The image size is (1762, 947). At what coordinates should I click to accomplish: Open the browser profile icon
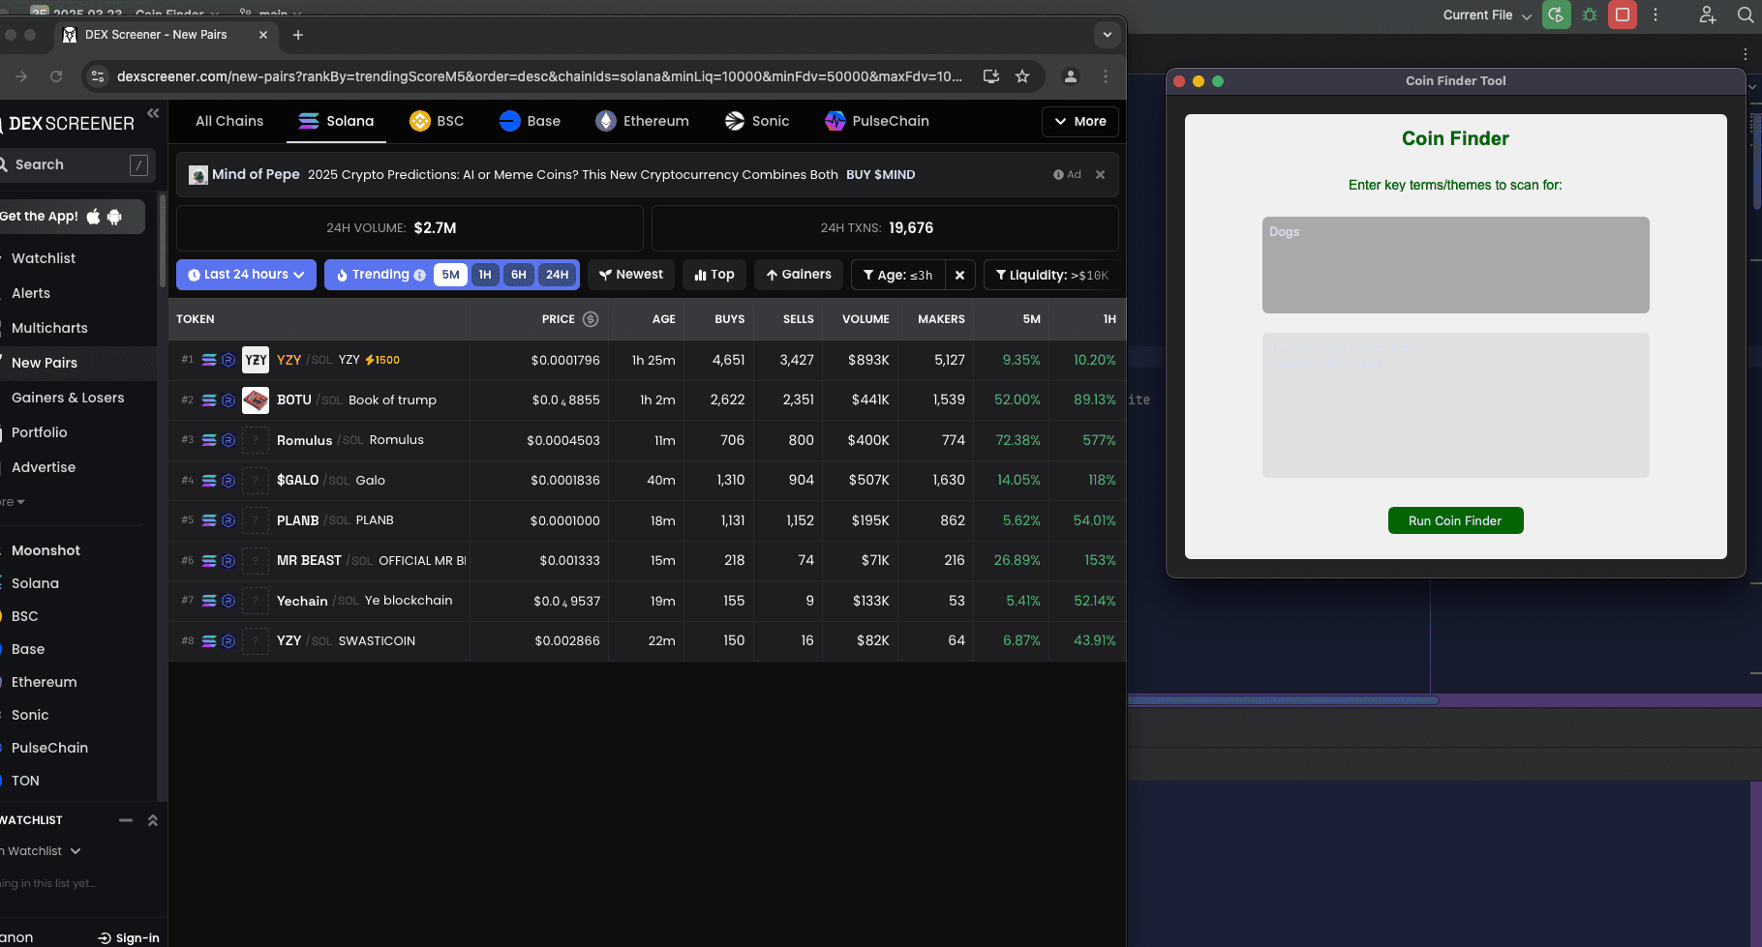1071,76
